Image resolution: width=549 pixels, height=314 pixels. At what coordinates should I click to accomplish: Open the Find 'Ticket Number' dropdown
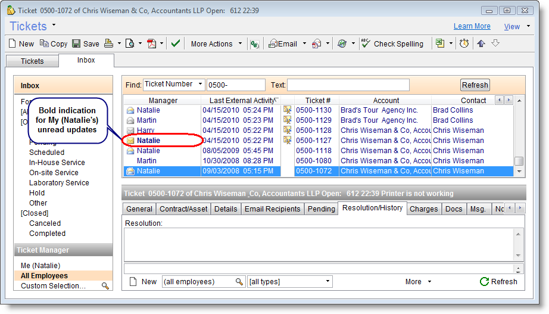click(x=200, y=85)
